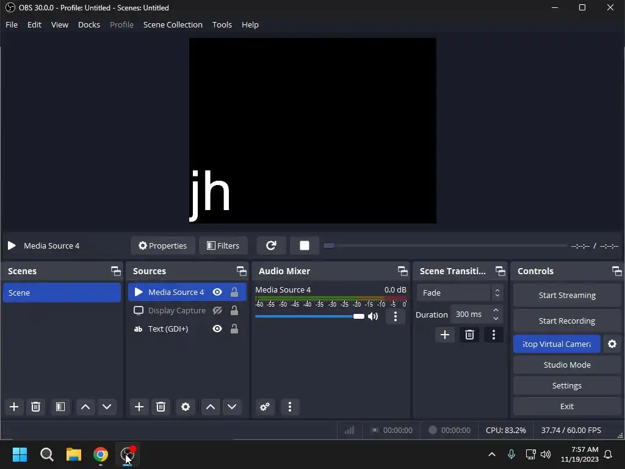Move scene up with the arrow icon
Image resolution: width=625 pixels, height=469 pixels.
(x=85, y=407)
